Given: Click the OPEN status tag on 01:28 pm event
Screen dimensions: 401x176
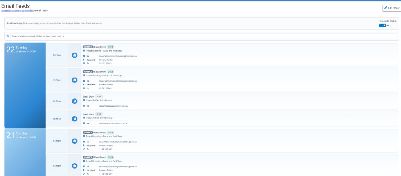Looking at the screenshot, I should [110, 47].
